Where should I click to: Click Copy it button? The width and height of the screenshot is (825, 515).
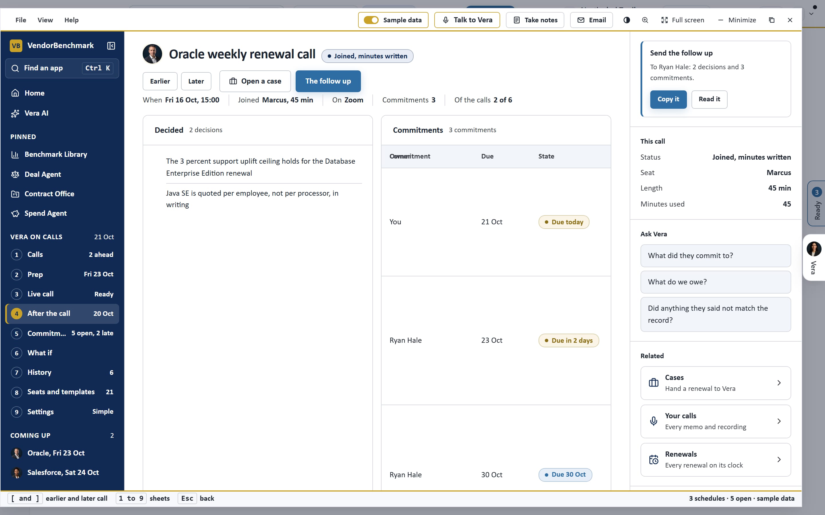coord(668,99)
